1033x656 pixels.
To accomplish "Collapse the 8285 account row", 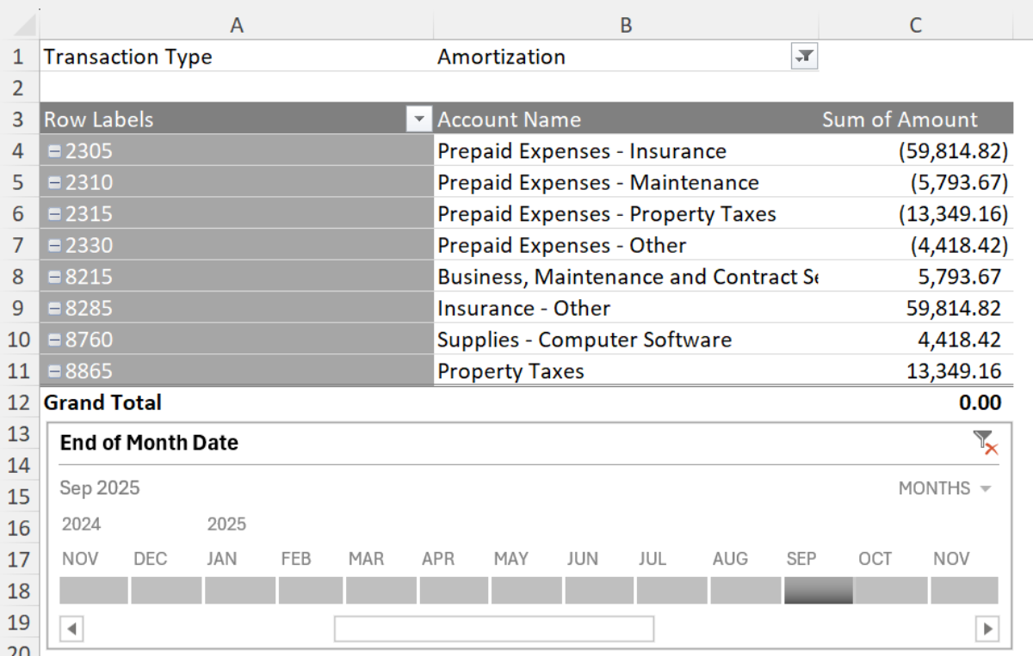I will [x=54, y=309].
